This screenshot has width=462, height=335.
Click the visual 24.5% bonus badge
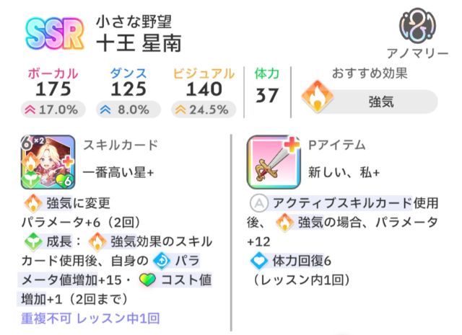click(x=203, y=110)
